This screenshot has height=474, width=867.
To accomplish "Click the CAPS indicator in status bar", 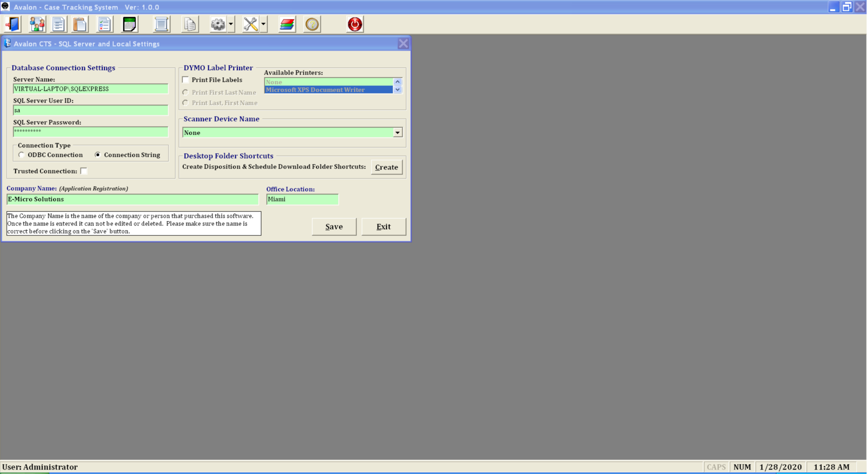I will coord(716,467).
